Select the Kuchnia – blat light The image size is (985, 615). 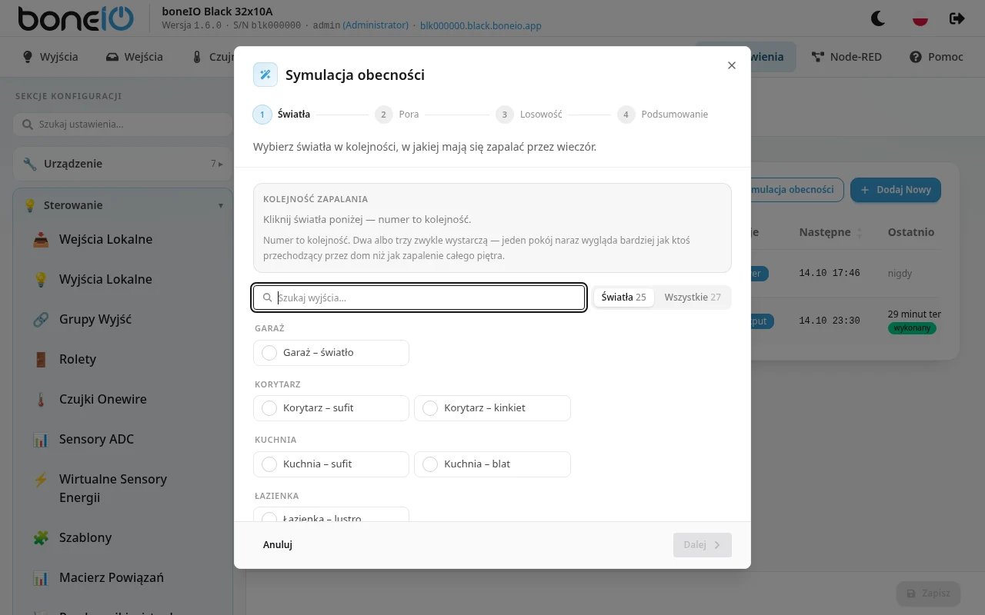(x=492, y=464)
